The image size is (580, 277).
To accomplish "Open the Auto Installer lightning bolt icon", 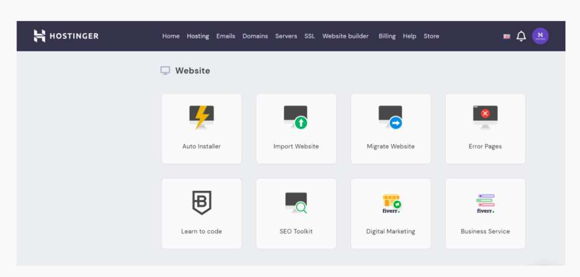I will tap(201, 117).
